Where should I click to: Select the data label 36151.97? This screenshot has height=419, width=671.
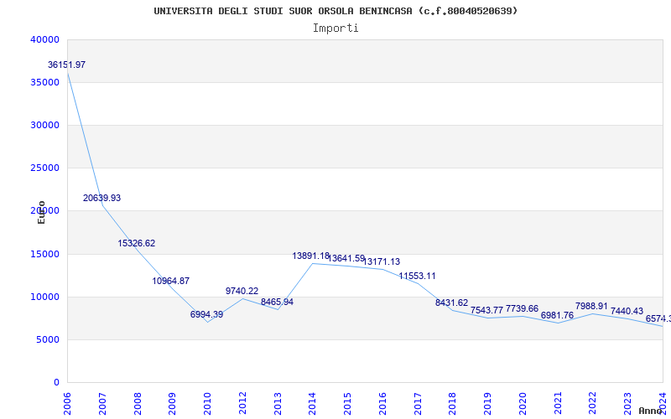[x=66, y=65]
